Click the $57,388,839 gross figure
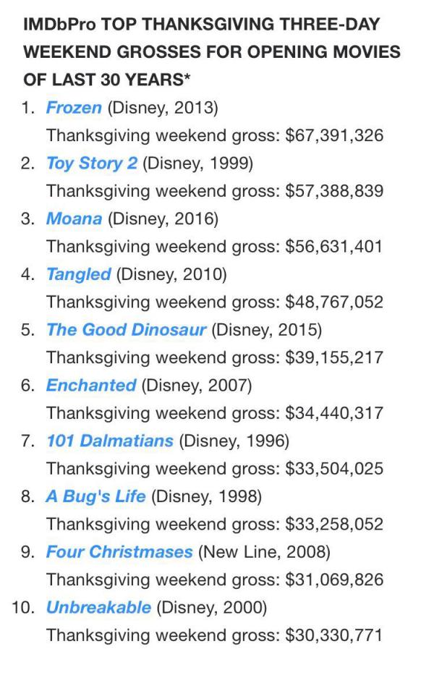 click(x=334, y=191)
